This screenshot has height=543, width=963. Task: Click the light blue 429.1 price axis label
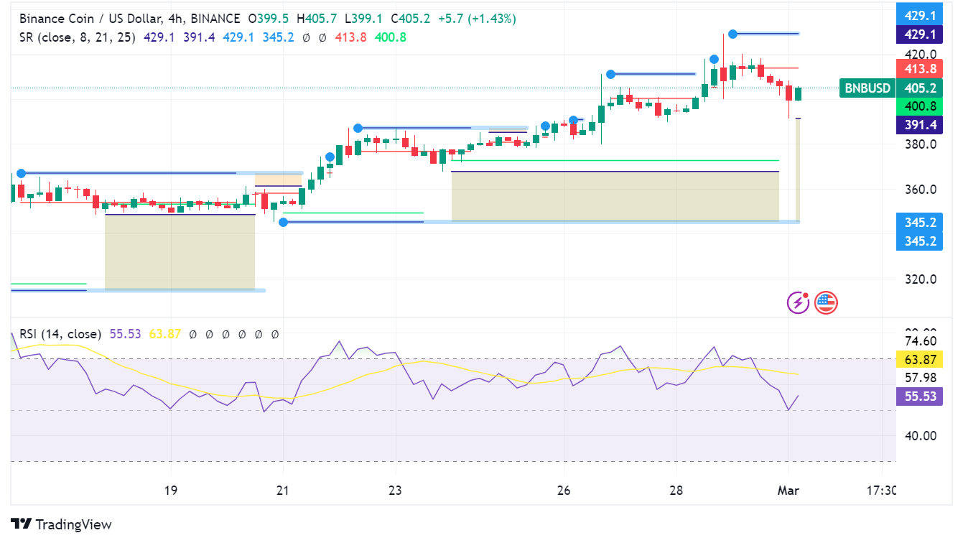click(x=920, y=15)
